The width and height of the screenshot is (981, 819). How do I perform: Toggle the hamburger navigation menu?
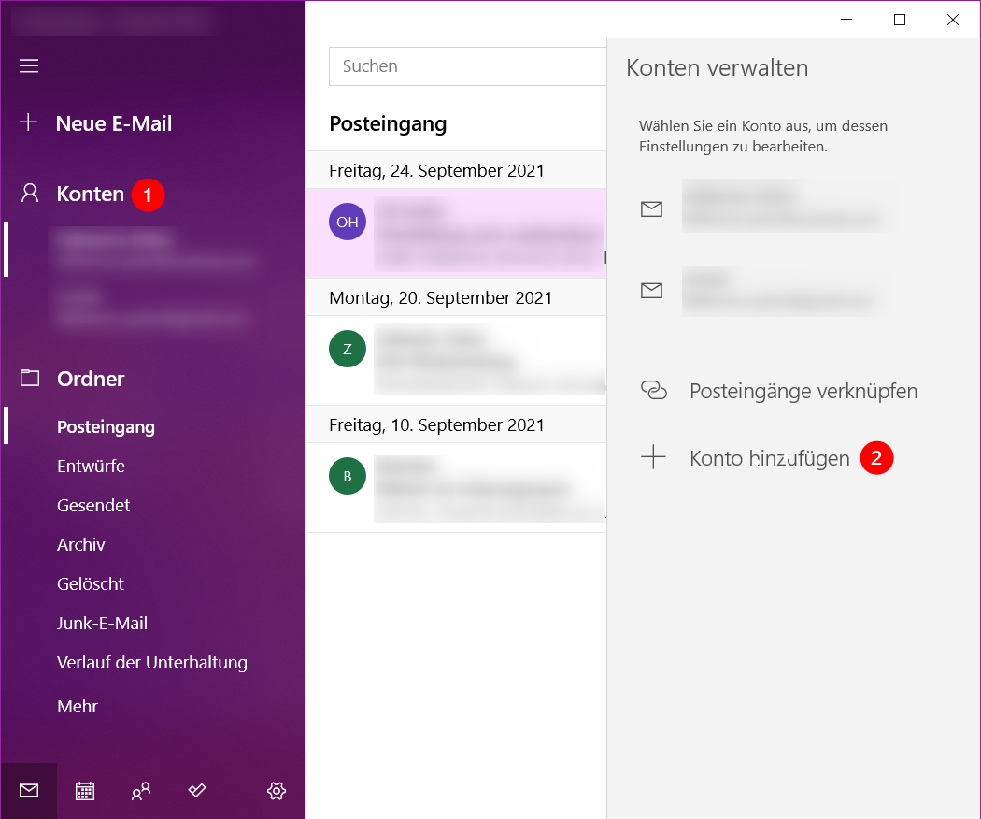coord(29,65)
